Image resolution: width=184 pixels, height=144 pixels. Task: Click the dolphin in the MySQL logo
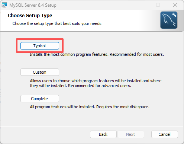(x=168, y=20)
